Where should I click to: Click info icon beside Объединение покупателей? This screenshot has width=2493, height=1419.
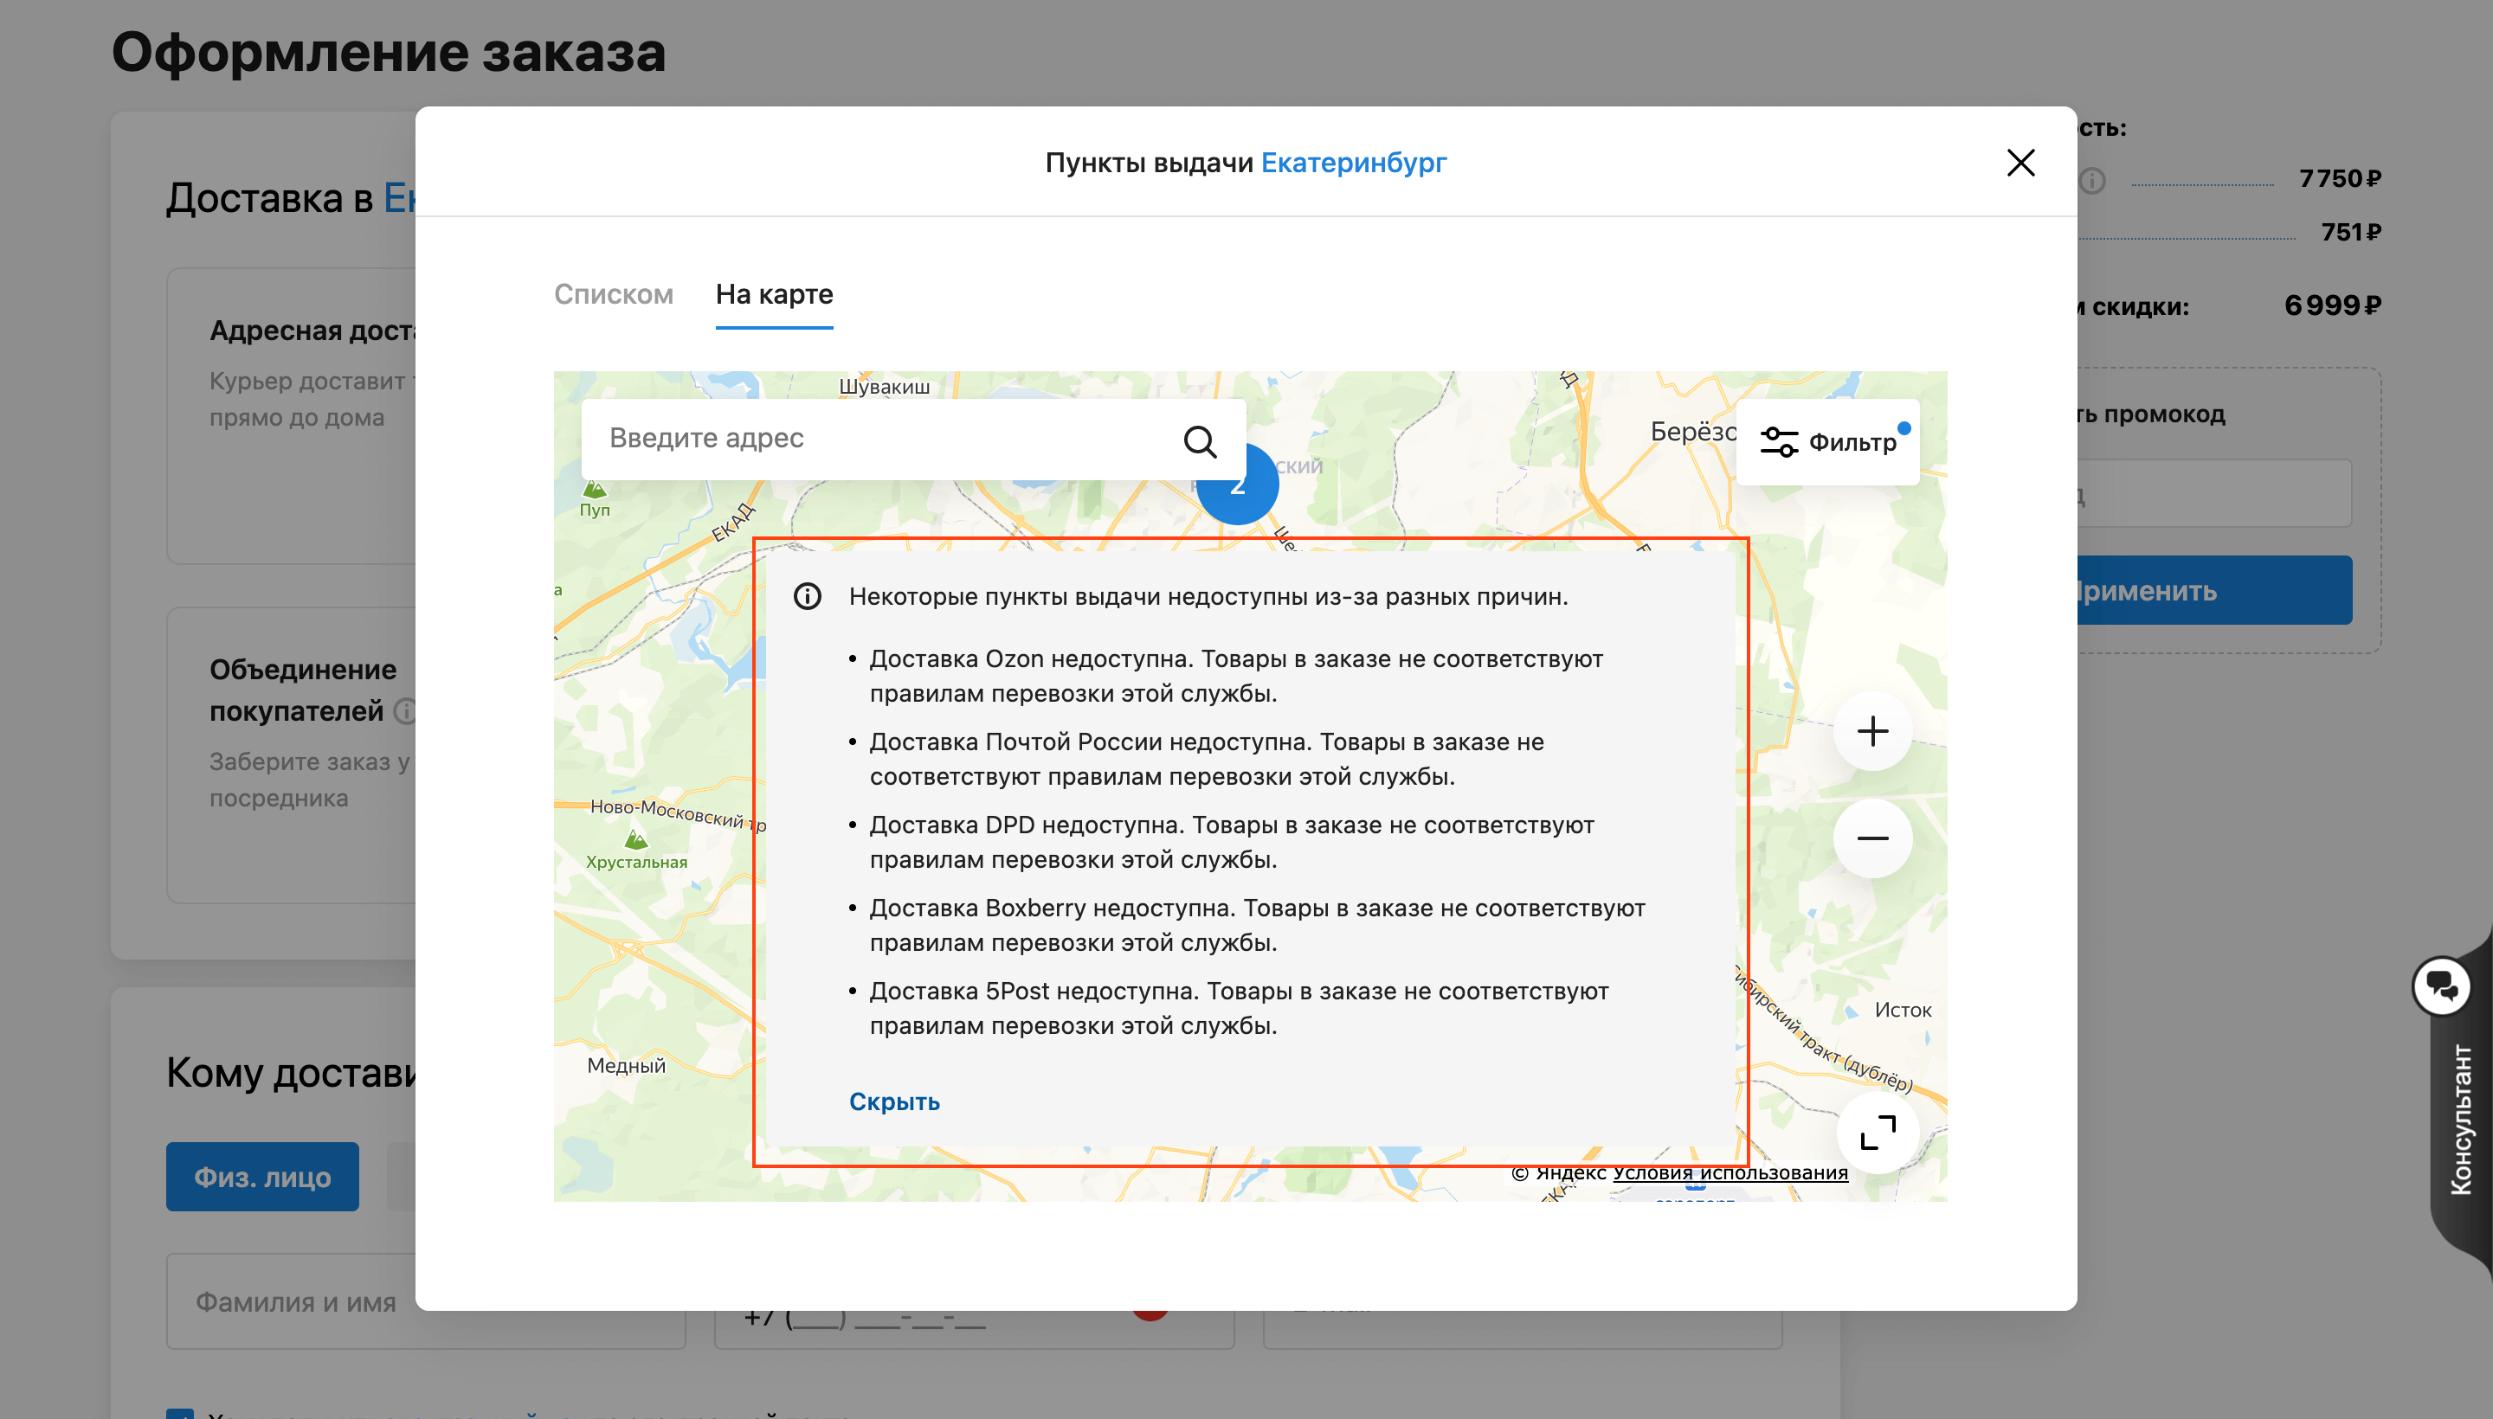coord(406,711)
